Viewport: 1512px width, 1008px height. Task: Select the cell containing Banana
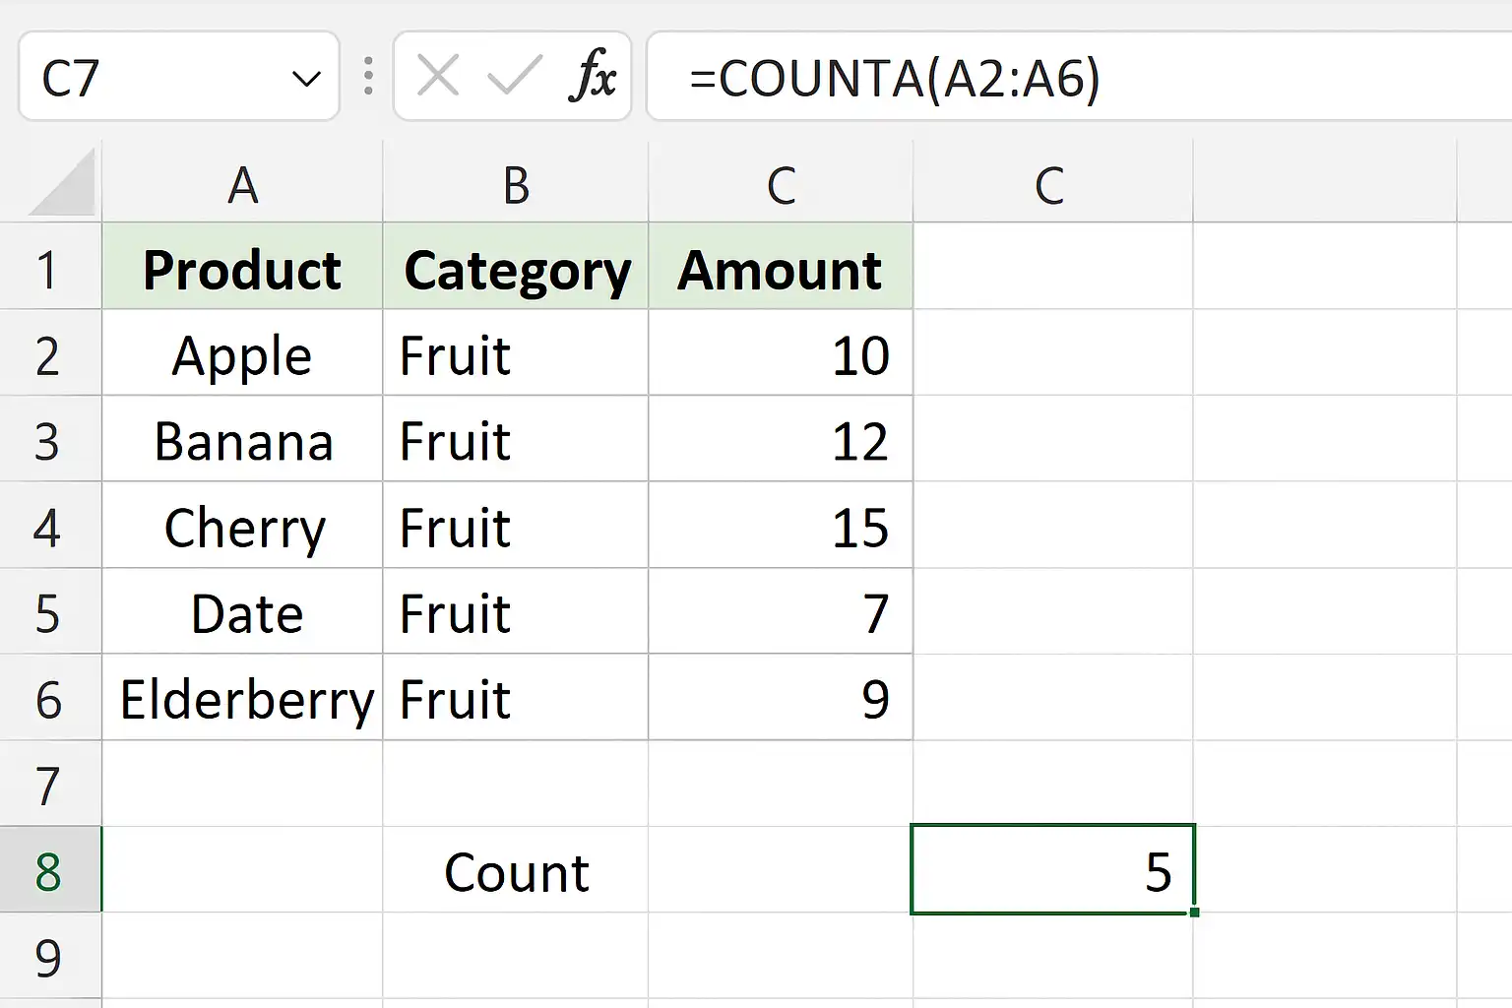click(242, 440)
